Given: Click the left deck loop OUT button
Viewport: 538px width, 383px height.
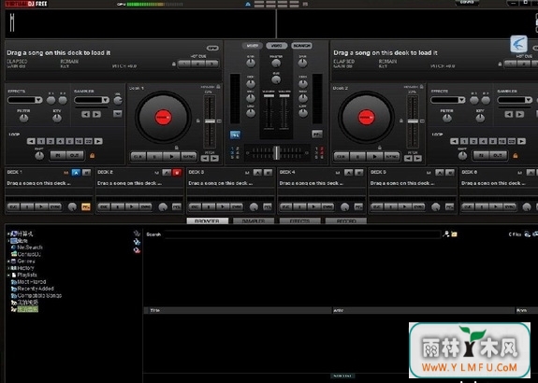Looking at the screenshot, I should pyautogui.click(x=75, y=155).
